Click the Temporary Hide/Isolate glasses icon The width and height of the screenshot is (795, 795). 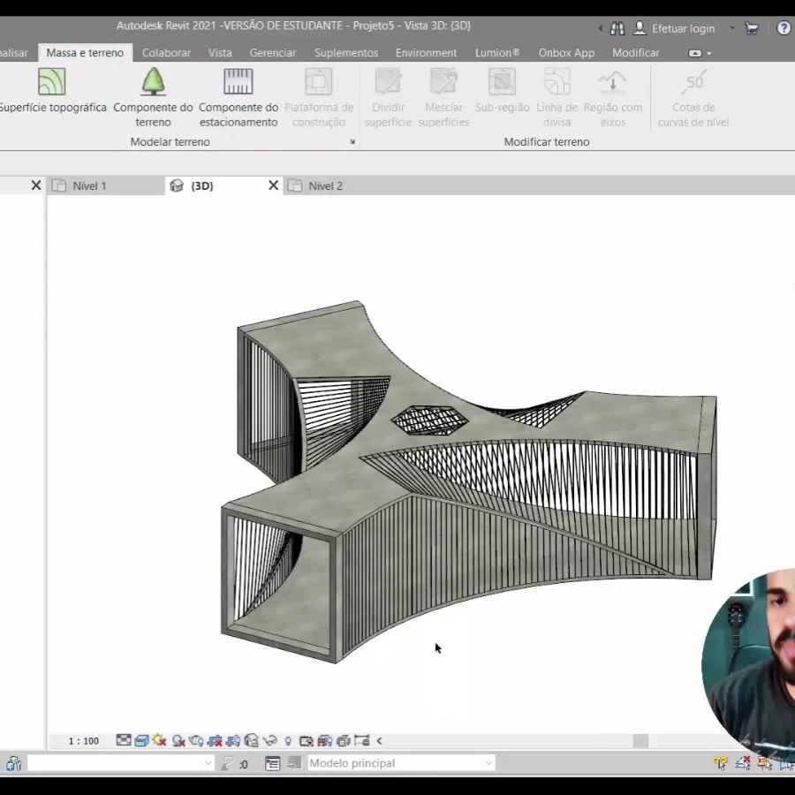coord(269,740)
